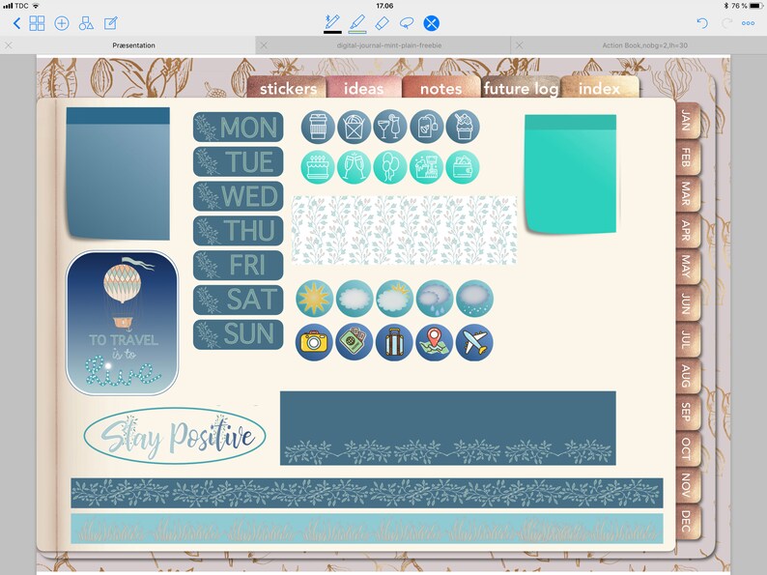Tap the passport travel sticker
This screenshot has width=767, height=575.
(x=355, y=342)
